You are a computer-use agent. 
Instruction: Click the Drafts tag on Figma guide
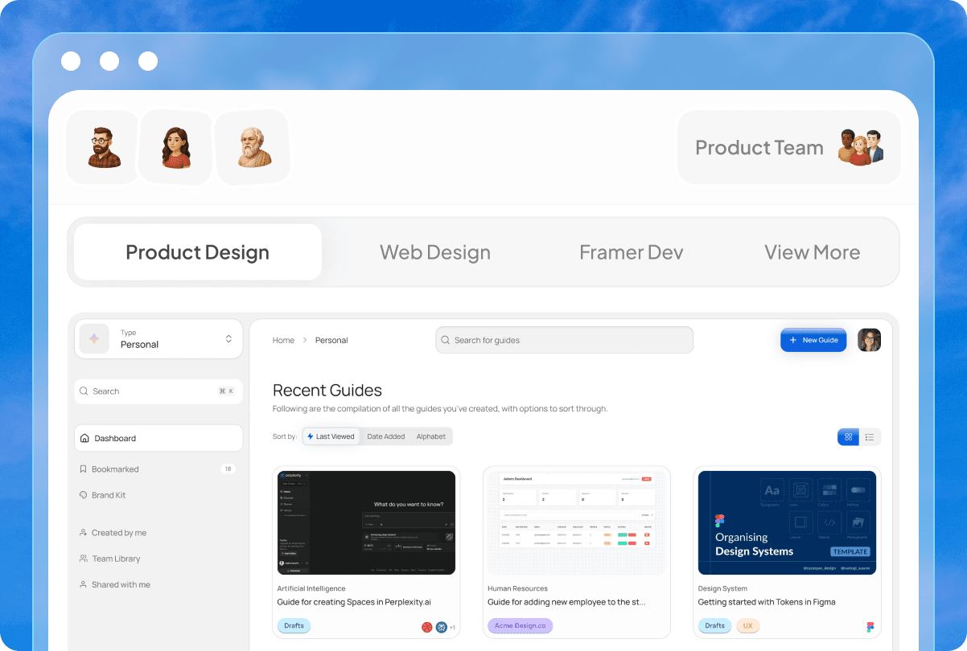(x=714, y=625)
